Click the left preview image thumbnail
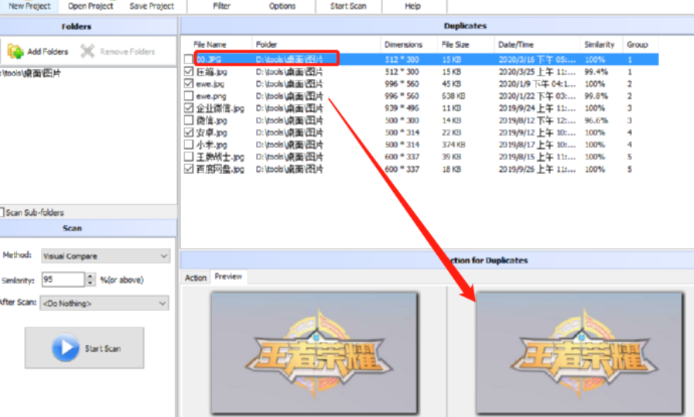Viewport: 694px width, 417px height. coord(314,353)
